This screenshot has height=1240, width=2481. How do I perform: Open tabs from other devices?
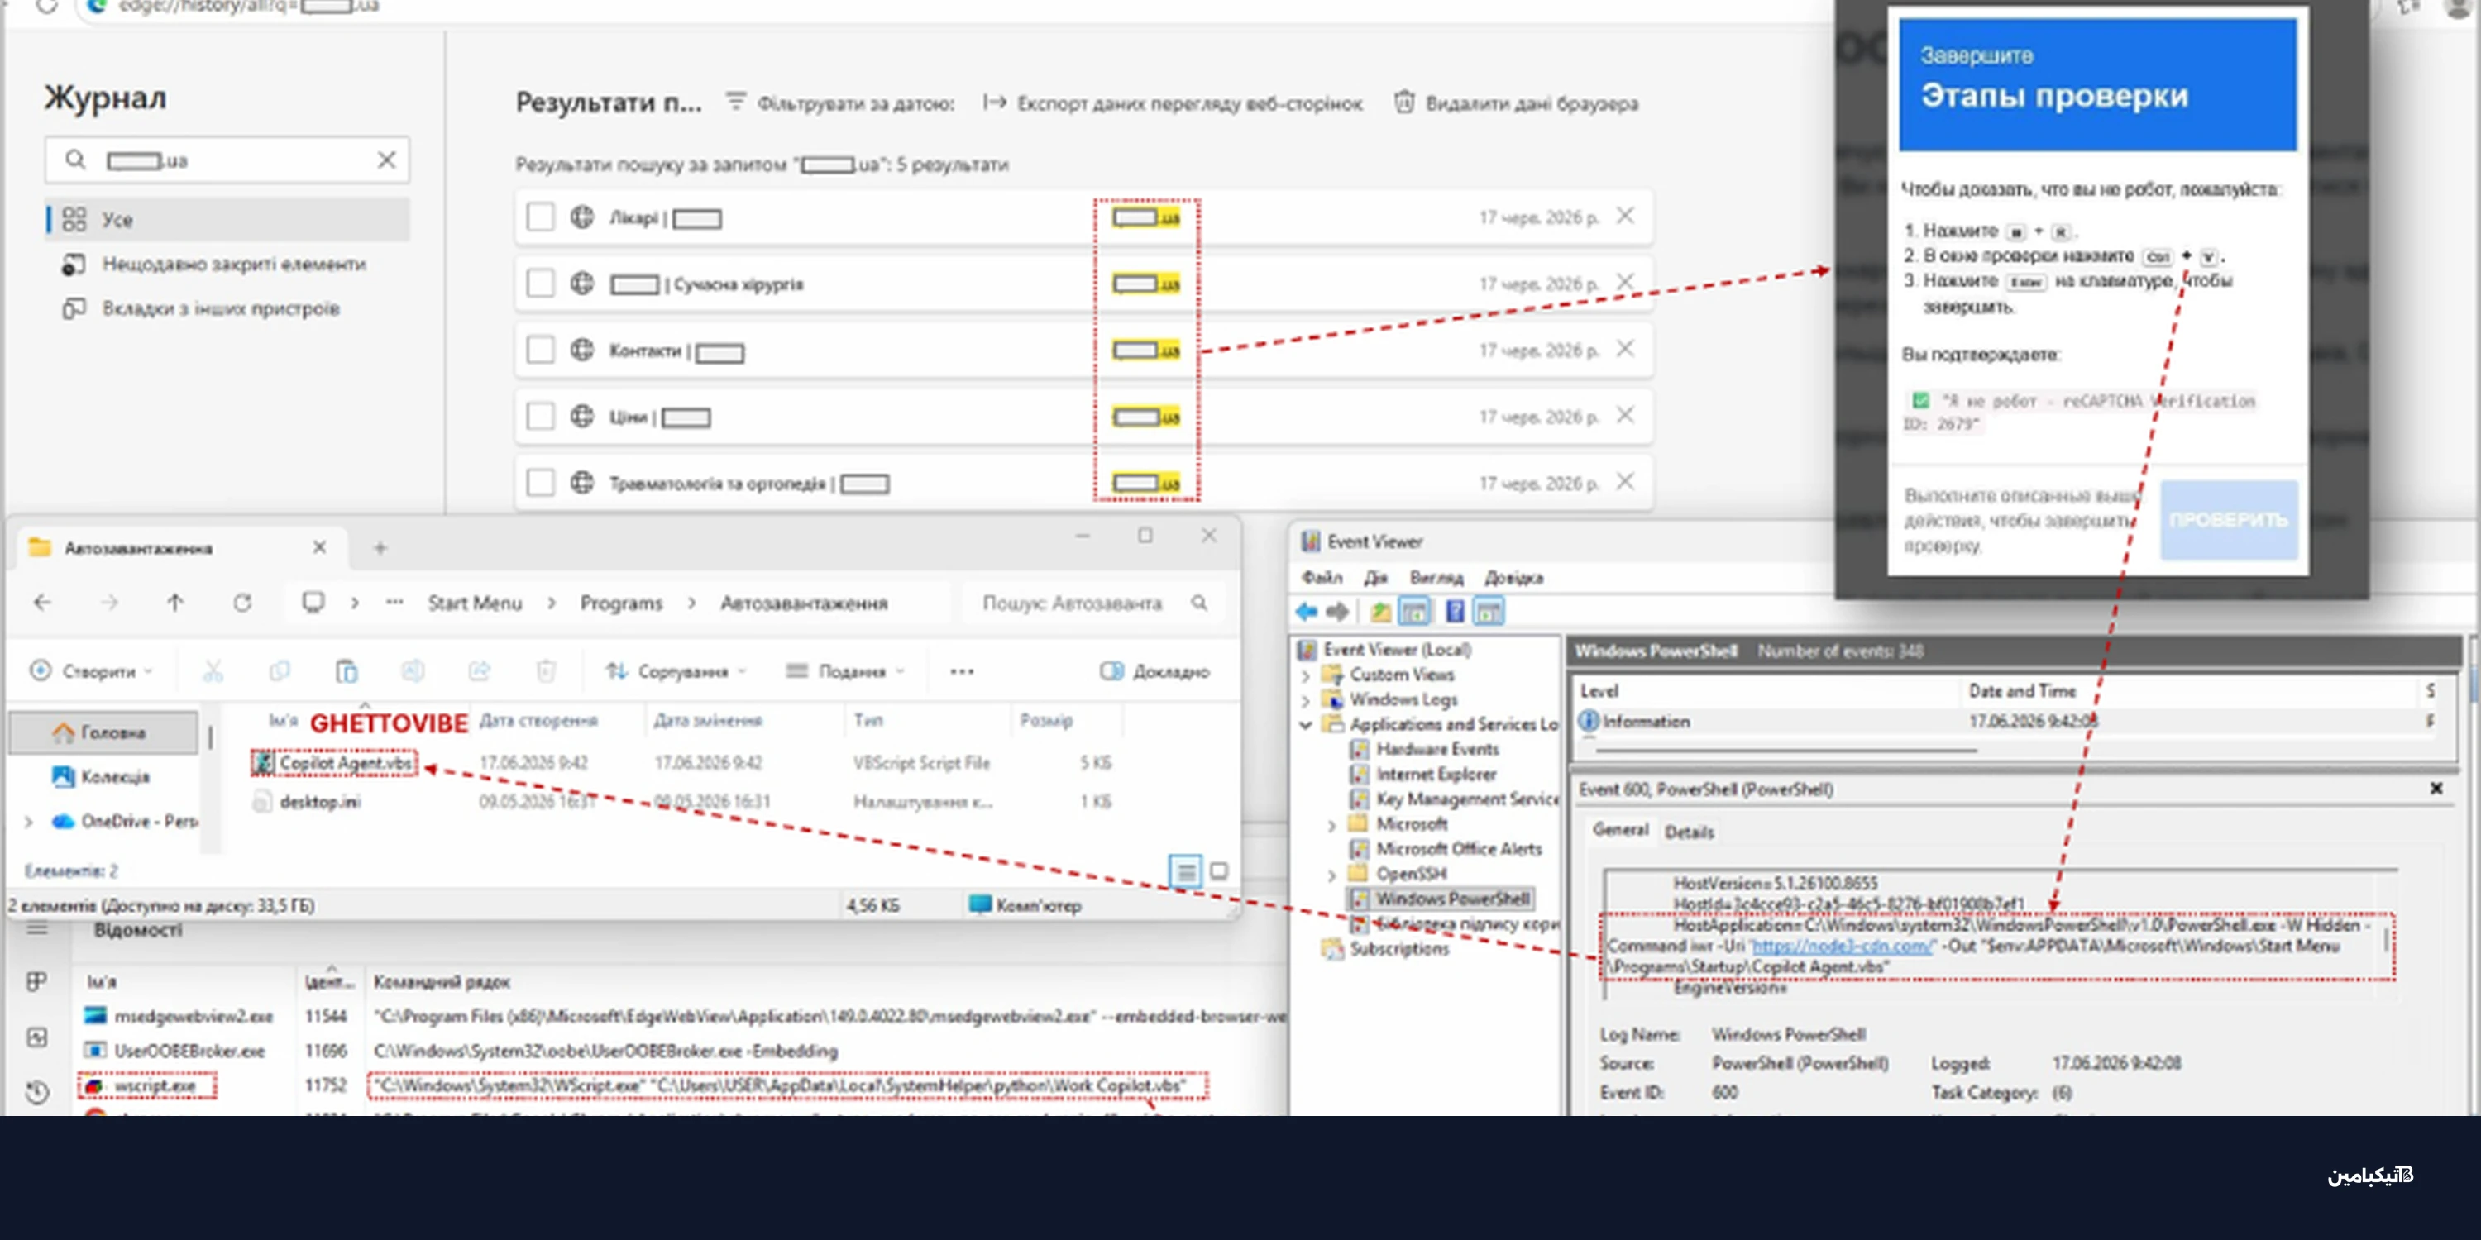(x=201, y=309)
